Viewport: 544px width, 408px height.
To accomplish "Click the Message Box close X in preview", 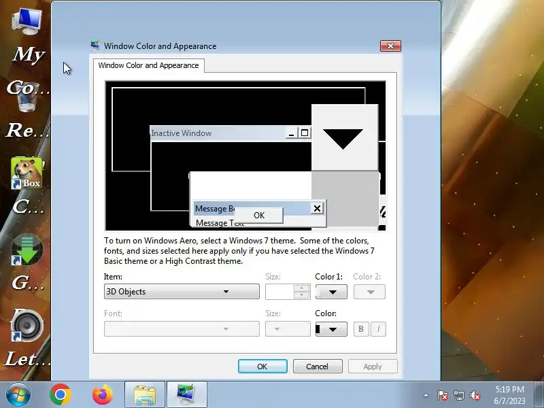I will click(317, 208).
